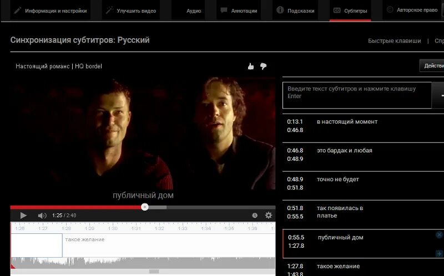Open the Быстрые клавиши link
444x276 pixels.
[395, 40]
